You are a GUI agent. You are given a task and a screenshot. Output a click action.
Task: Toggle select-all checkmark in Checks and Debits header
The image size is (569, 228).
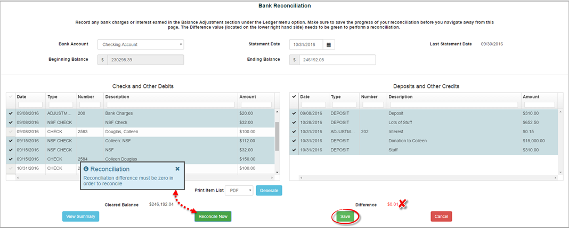coord(11,97)
